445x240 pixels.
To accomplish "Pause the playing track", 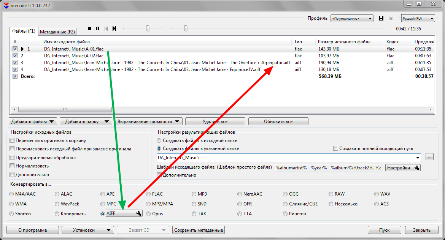I will 98,28.
